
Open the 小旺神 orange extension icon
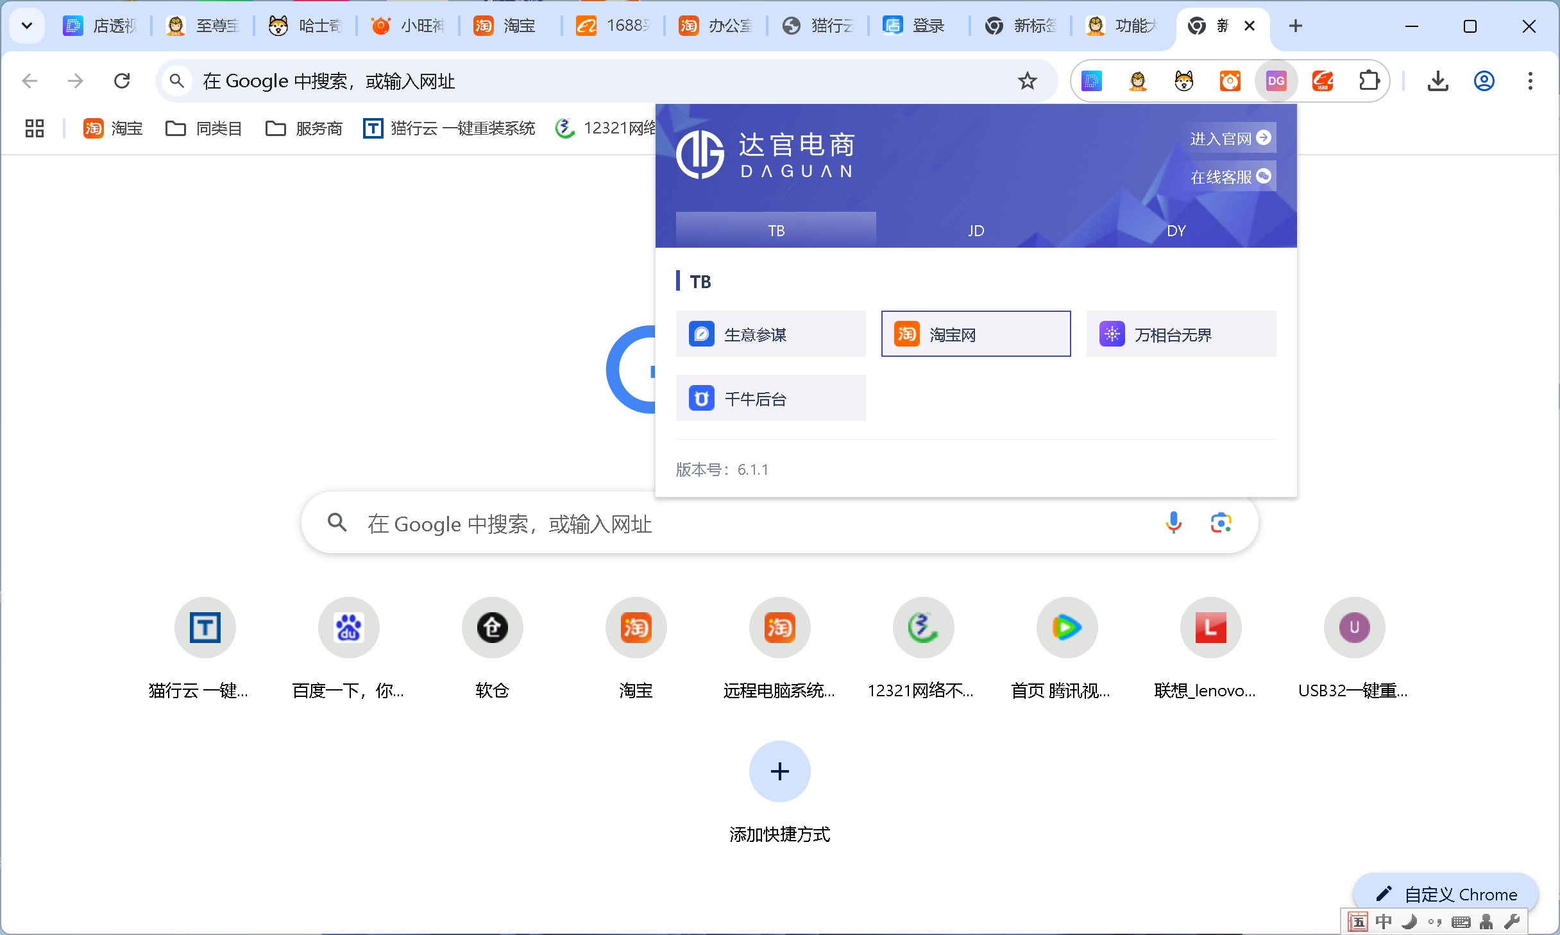pyautogui.click(x=1230, y=81)
